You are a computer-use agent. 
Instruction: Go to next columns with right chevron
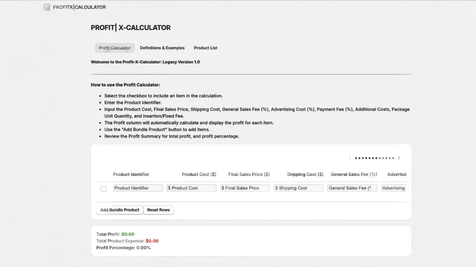399,158
